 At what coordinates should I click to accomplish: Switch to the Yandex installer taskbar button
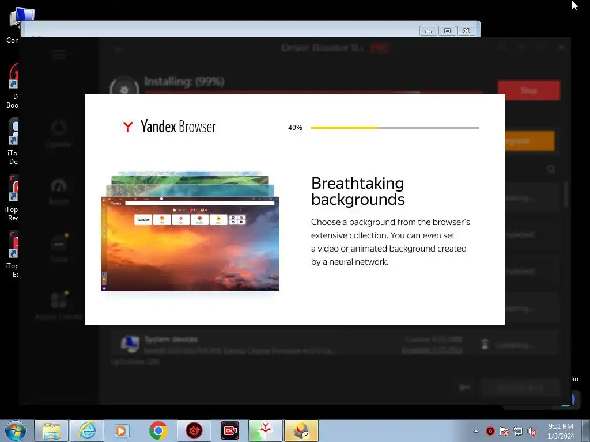[x=265, y=430]
